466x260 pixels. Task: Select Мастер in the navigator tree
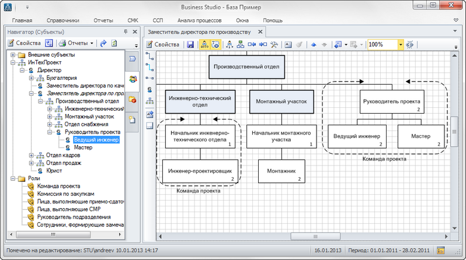tap(83, 147)
